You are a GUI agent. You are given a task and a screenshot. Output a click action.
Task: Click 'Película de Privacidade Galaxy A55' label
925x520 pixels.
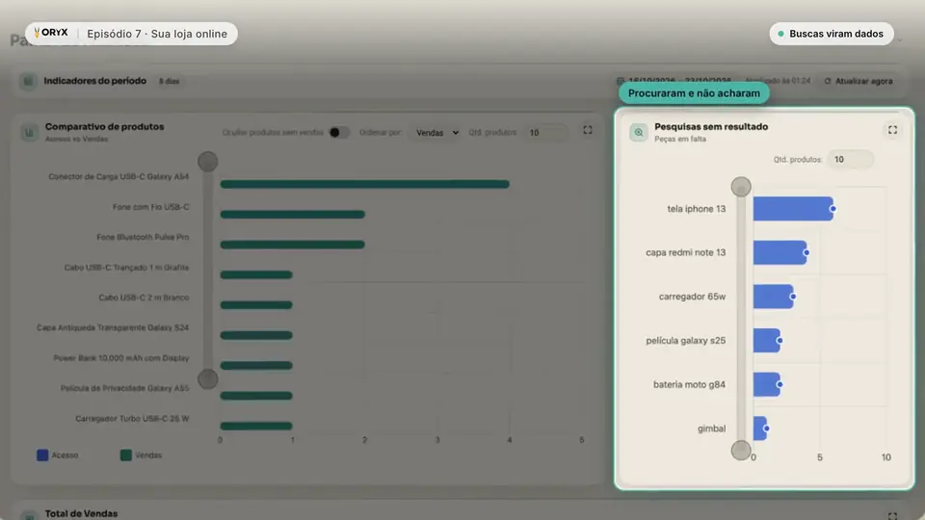coord(124,388)
